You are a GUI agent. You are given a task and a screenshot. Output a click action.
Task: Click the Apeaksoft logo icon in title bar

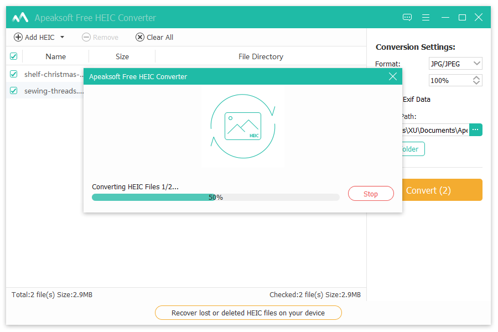point(20,18)
